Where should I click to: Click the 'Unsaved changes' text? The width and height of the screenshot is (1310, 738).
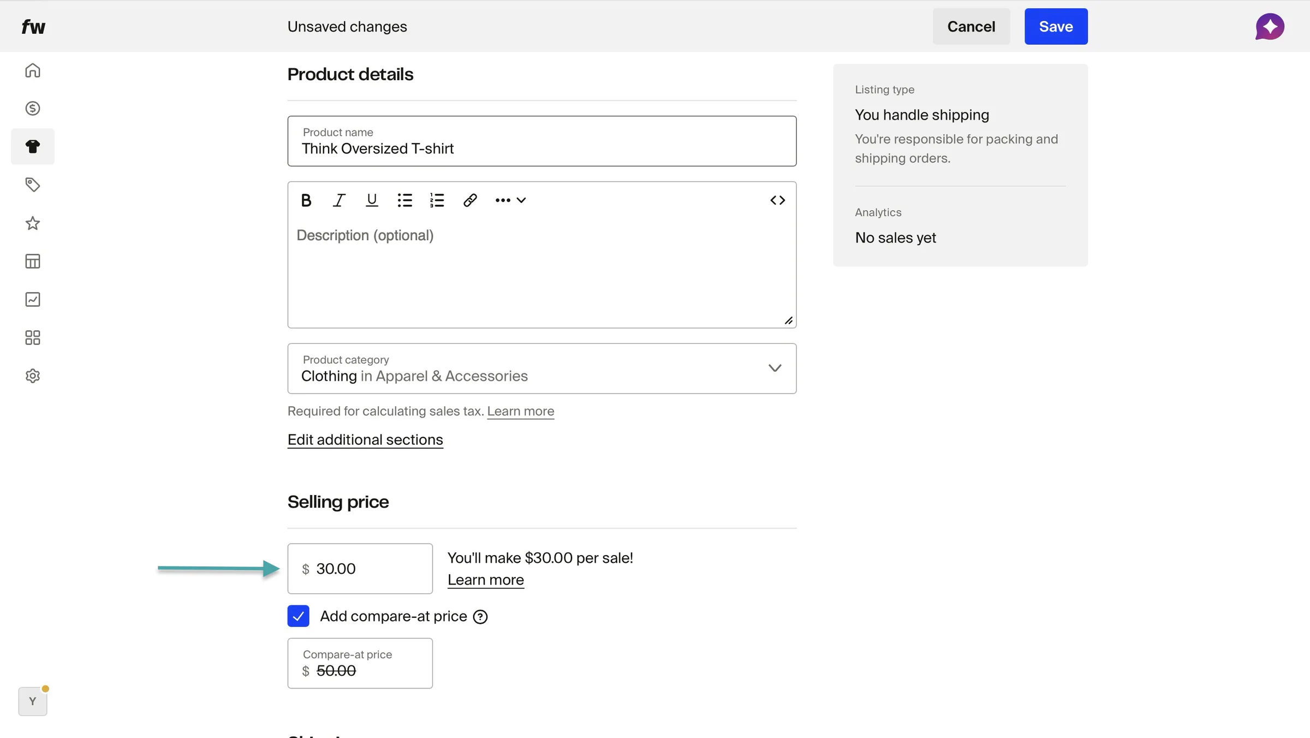347,27
